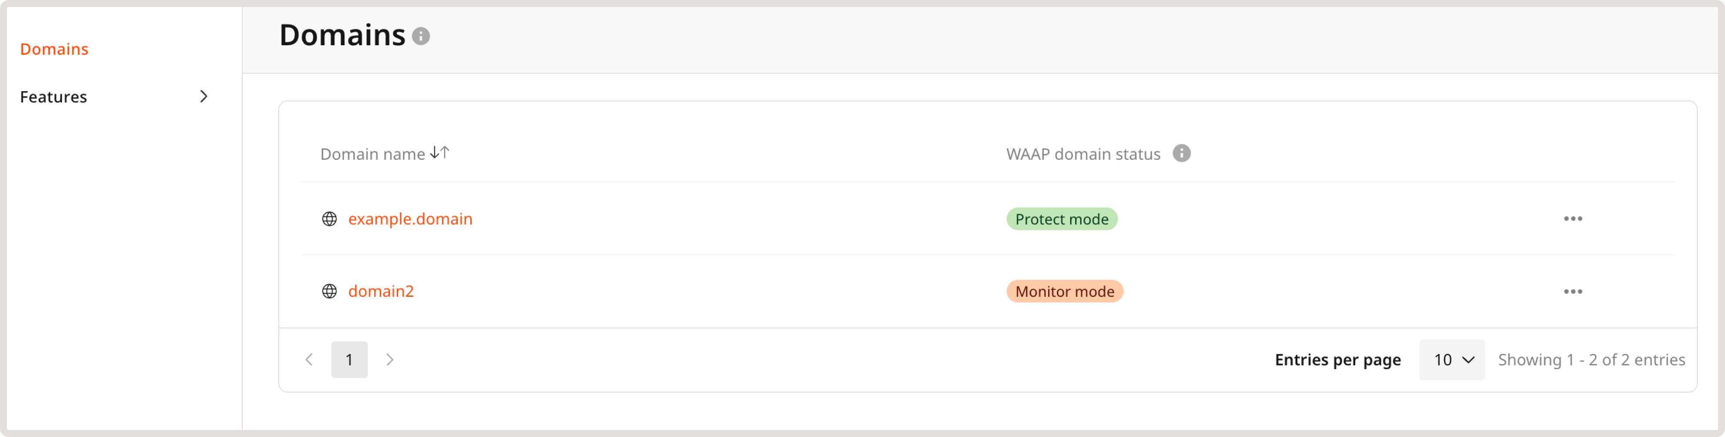Click the globe icon next to example.domain

pyautogui.click(x=329, y=218)
